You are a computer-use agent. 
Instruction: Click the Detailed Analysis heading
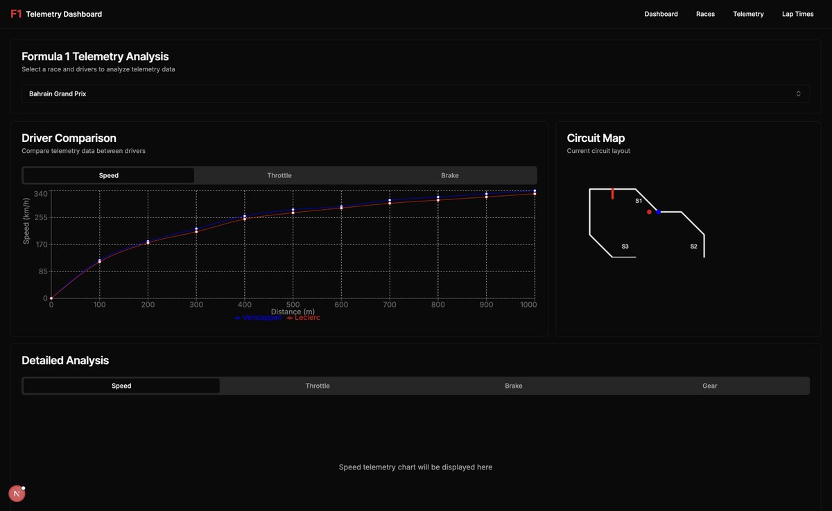[x=65, y=360]
